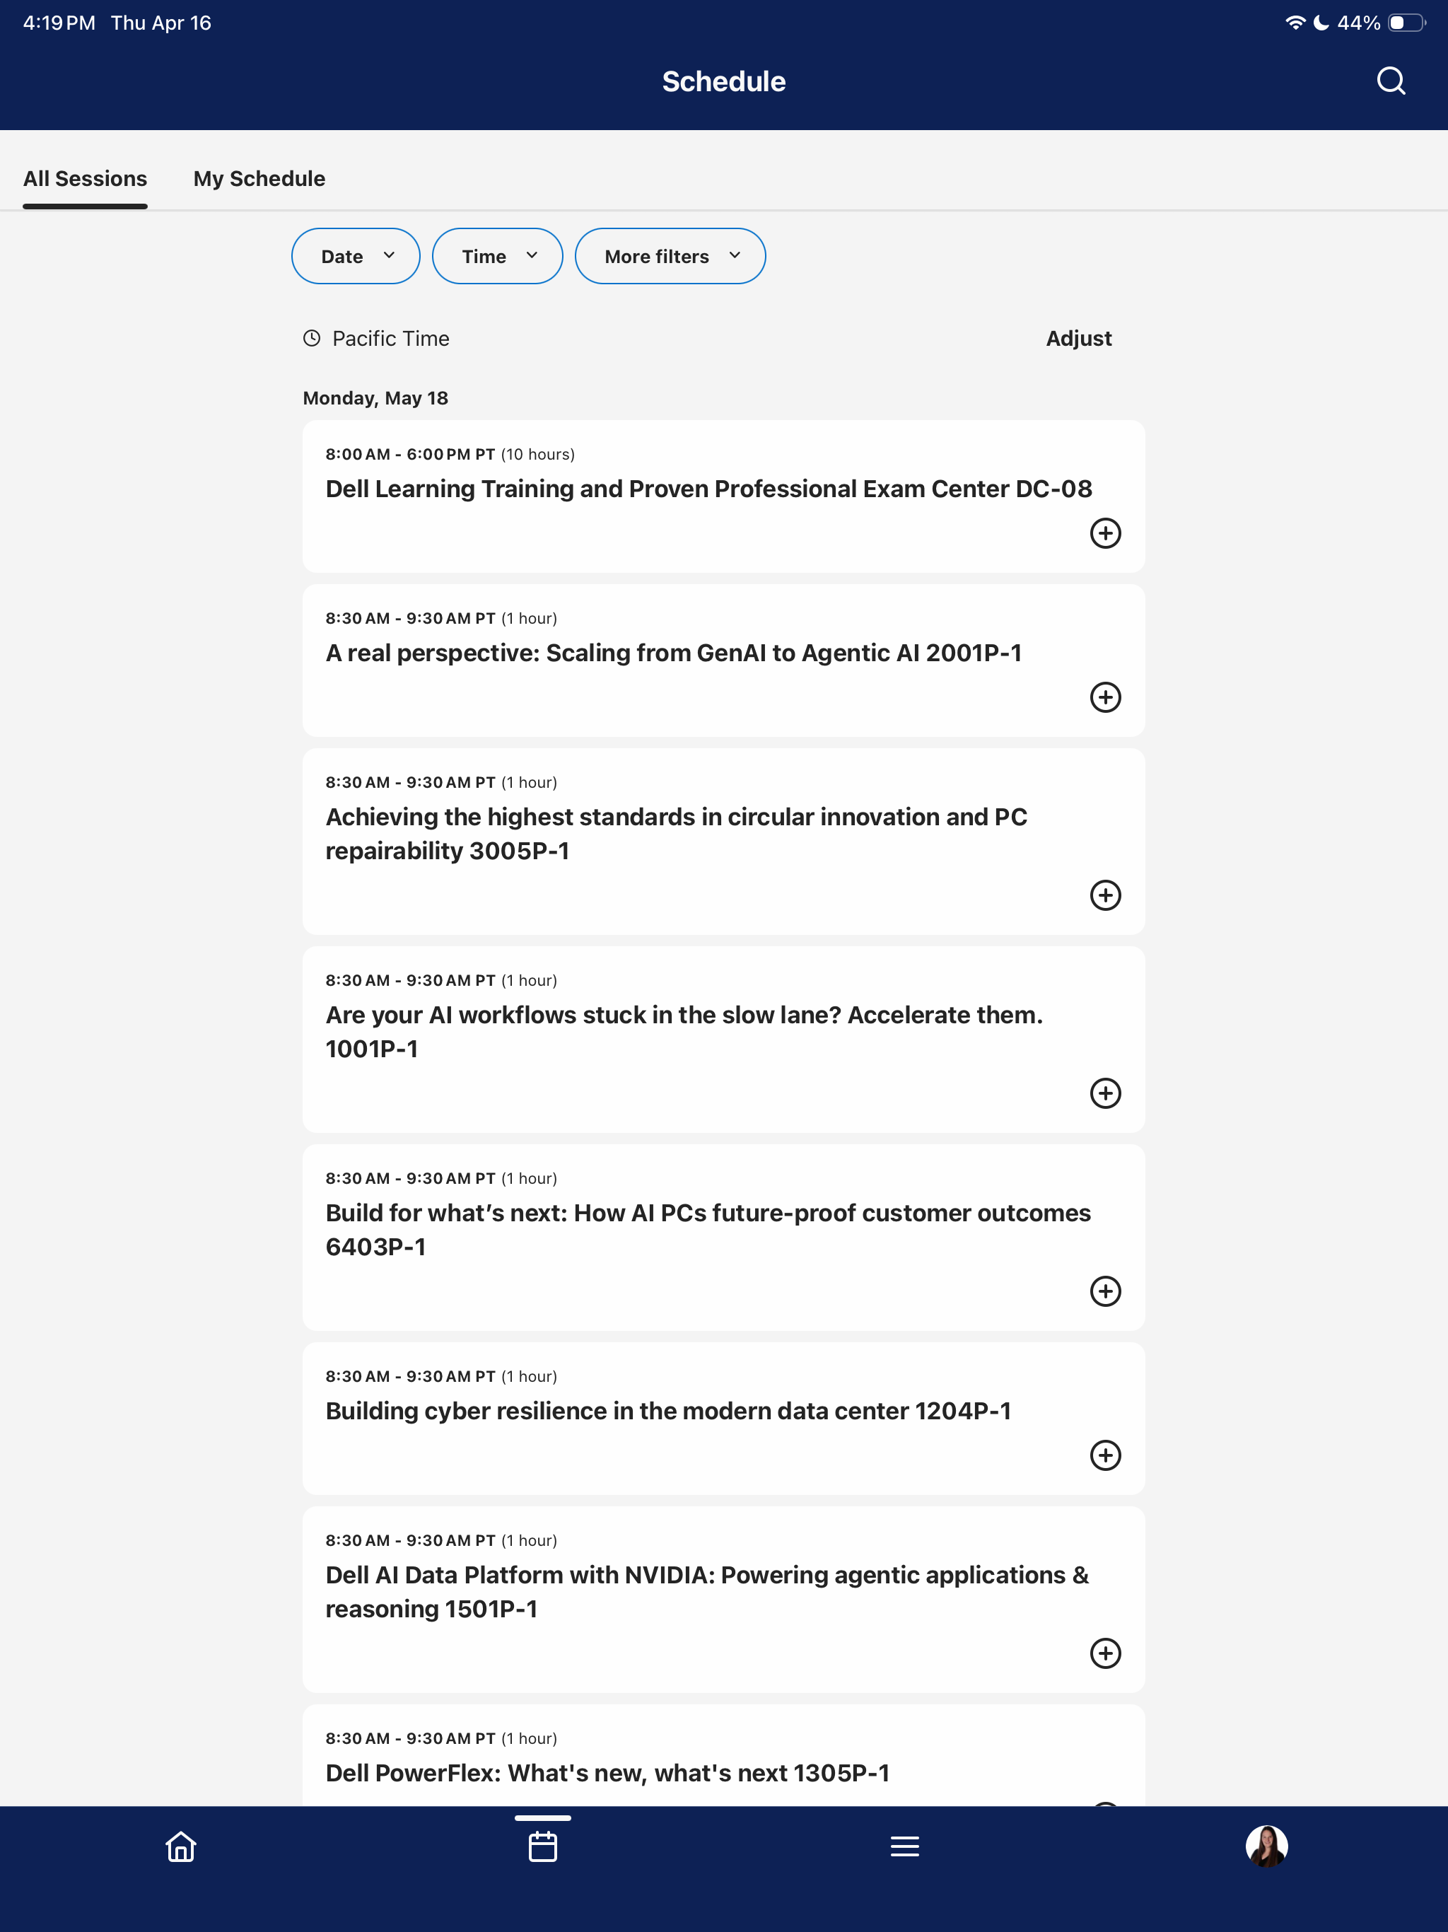Add circular innovation session to schedule
Image resolution: width=1448 pixels, height=1932 pixels.
[1106, 895]
